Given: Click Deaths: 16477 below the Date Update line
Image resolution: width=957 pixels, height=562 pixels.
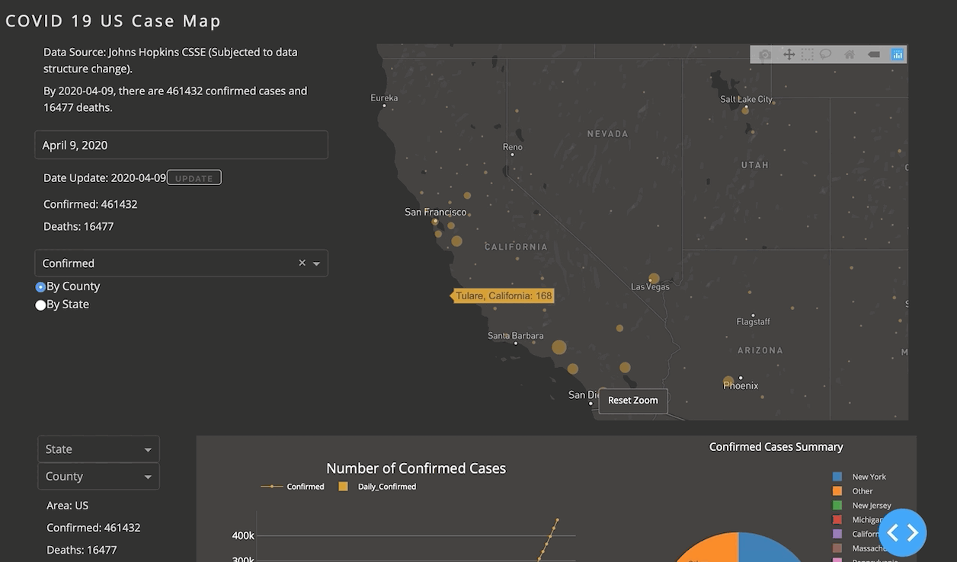Looking at the screenshot, I should [x=78, y=226].
